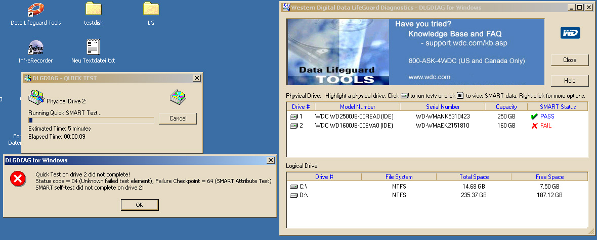Click the WD logo in the diagnostics window
Image resolution: width=597 pixels, height=240 pixels.
pos(570,33)
